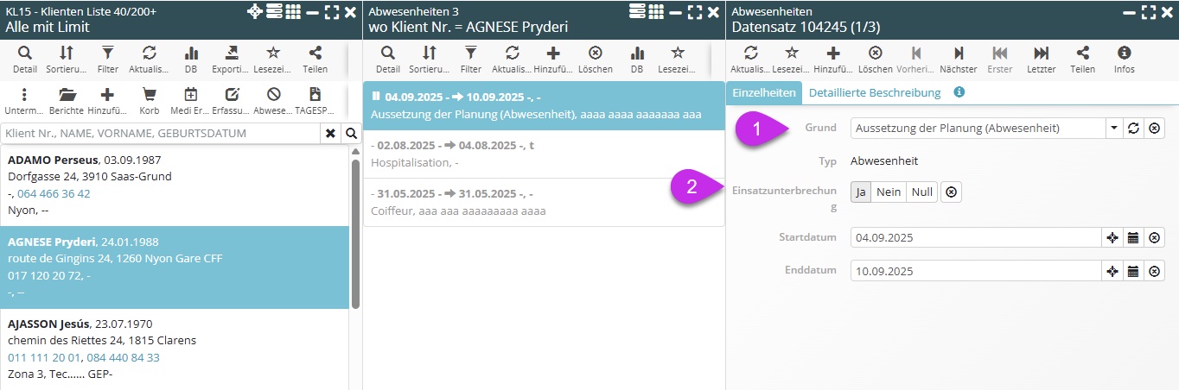Set Einsatzunterbrechung to Null
Image resolution: width=1179 pixels, height=390 pixels.
click(921, 192)
